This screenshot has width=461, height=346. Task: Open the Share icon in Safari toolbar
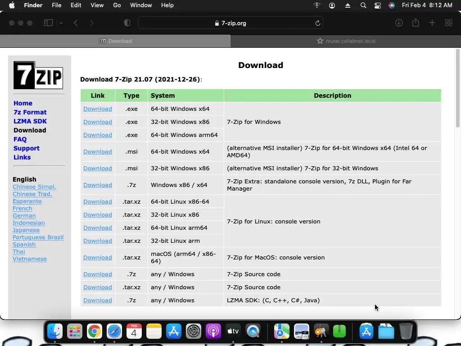[416, 23]
